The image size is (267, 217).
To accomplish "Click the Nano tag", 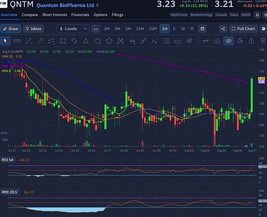I will (234, 15).
